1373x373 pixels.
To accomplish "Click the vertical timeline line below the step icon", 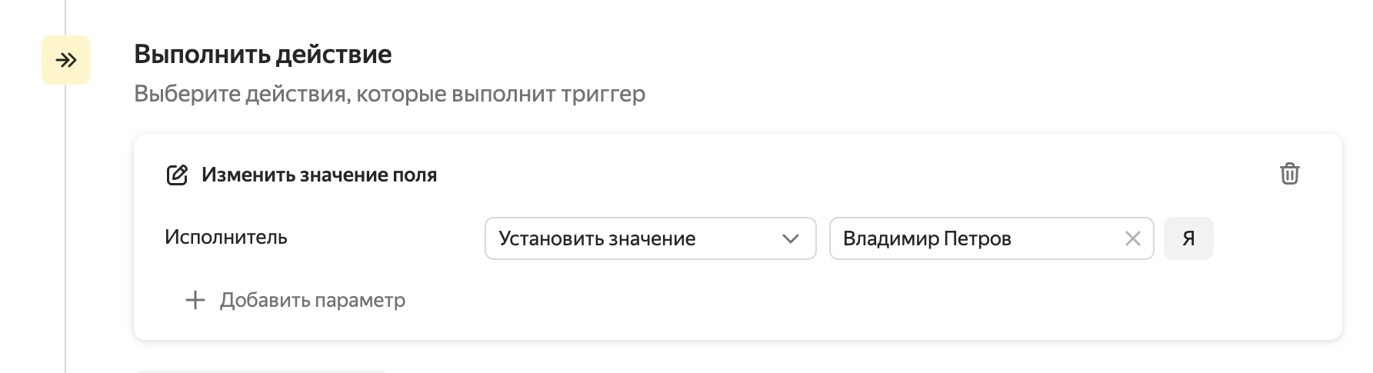I will (x=65, y=231).
